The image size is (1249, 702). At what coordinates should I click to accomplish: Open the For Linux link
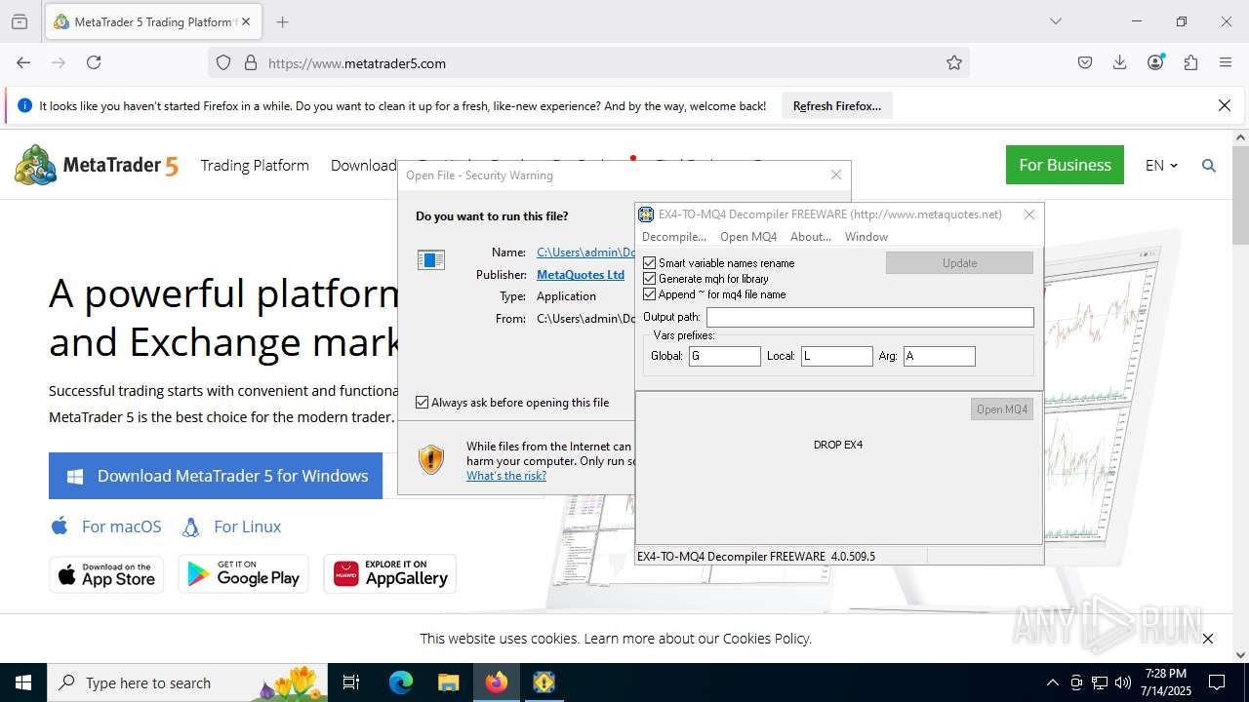[x=232, y=526]
